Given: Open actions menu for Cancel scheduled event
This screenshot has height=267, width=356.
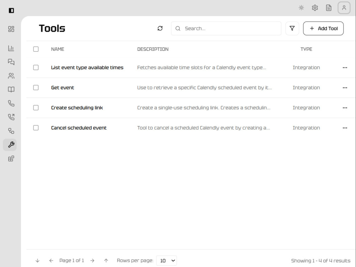Looking at the screenshot, I should [345, 128].
